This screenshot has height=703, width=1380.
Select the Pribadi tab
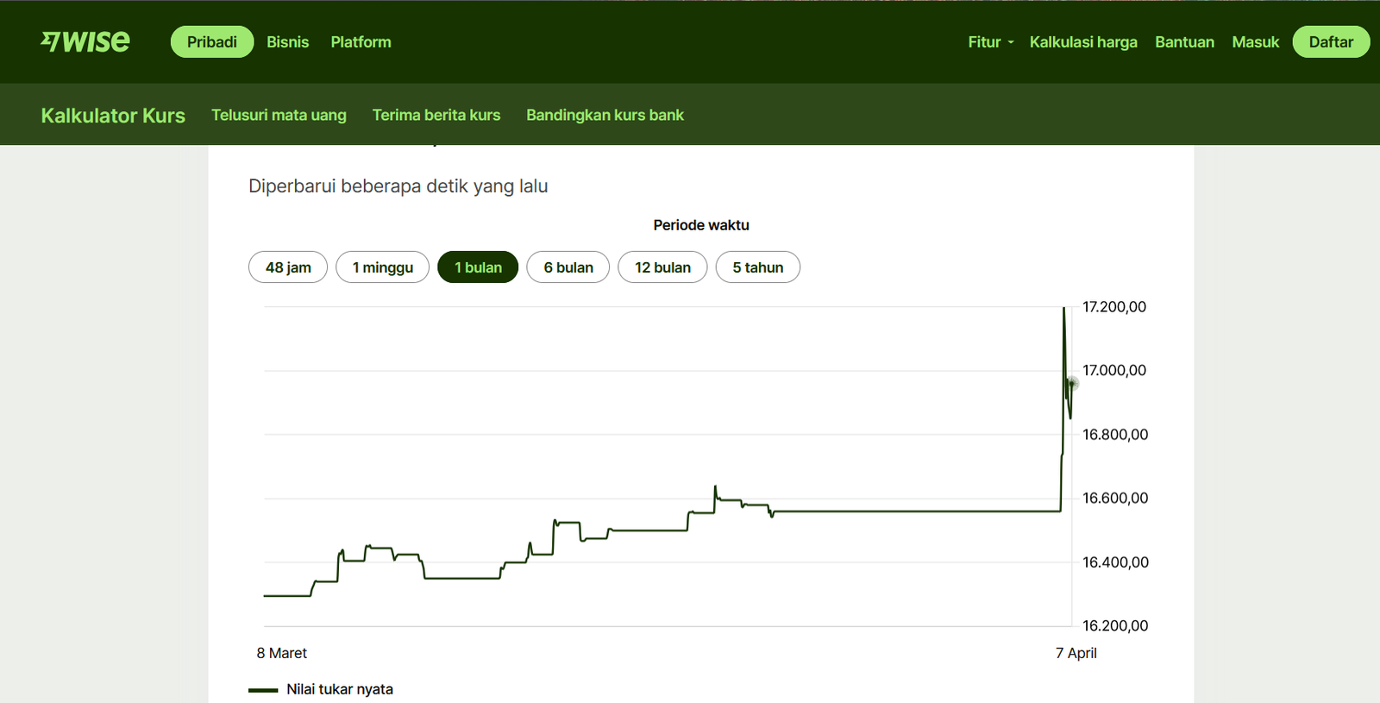[x=211, y=42]
